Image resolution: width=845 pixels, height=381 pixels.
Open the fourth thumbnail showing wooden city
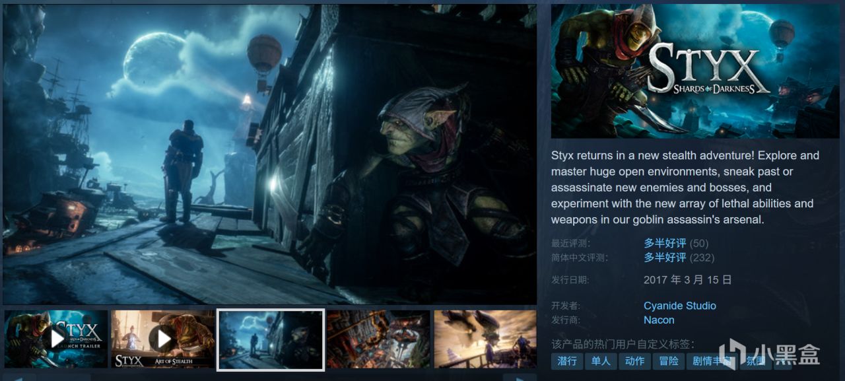[x=378, y=339]
